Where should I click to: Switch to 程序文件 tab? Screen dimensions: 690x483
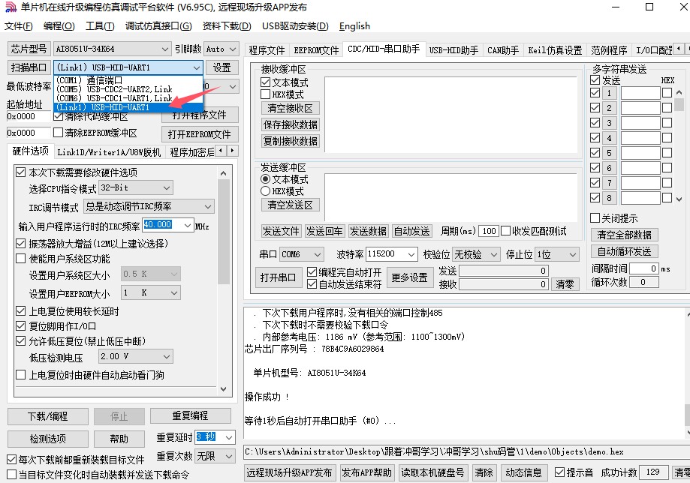click(x=267, y=50)
